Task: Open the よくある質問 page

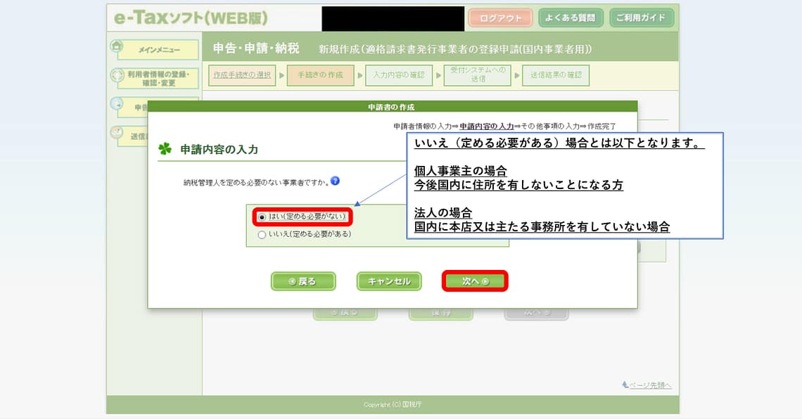Action: point(570,18)
